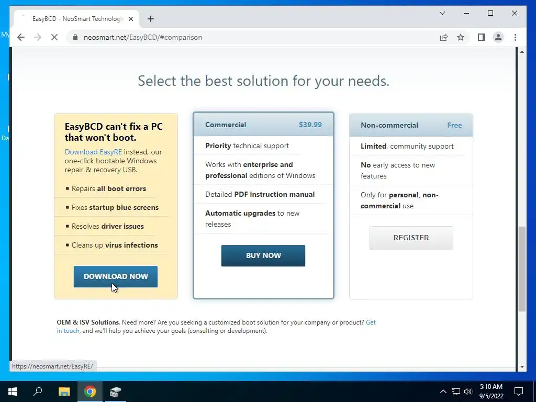Click the DOWNLOAD NOW button
536x402 pixels.
(116, 276)
